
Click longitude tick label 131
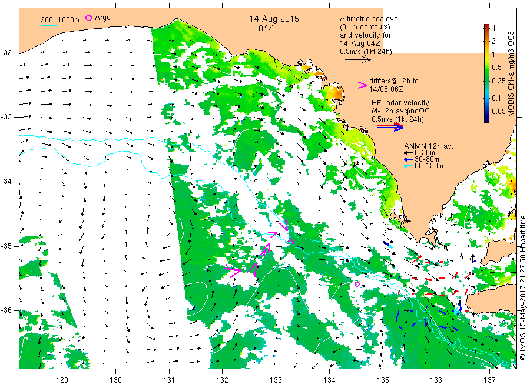[169, 380]
